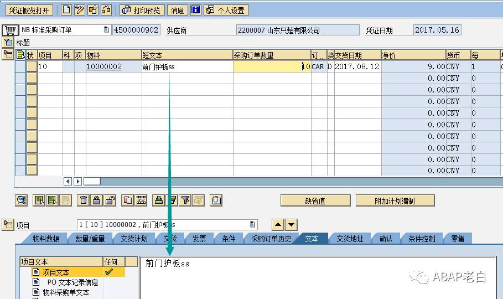The height and width of the screenshot is (299, 503).
Task: Switch to the 数量/重量 tab
Action: [90, 239]
